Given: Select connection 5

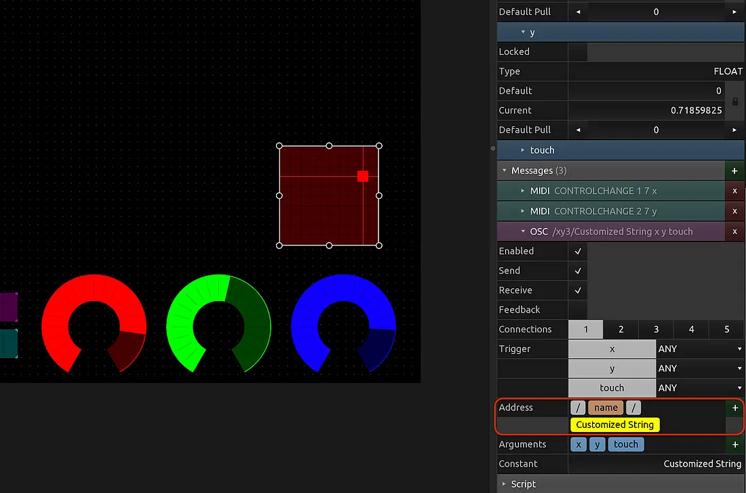Looking at the screenshot, I should pos(726,330).
